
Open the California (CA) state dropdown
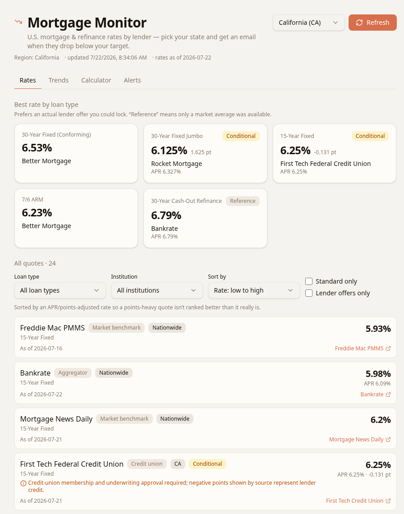click(x=308, y=23)
